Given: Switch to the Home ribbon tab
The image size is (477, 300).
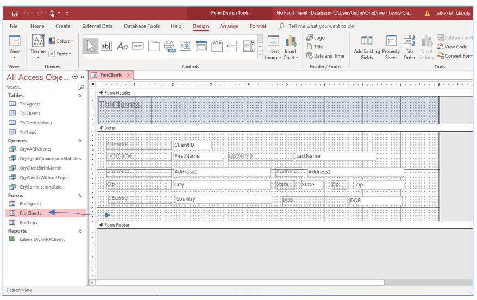Looking at the screenshot, I should click(37, 26).
